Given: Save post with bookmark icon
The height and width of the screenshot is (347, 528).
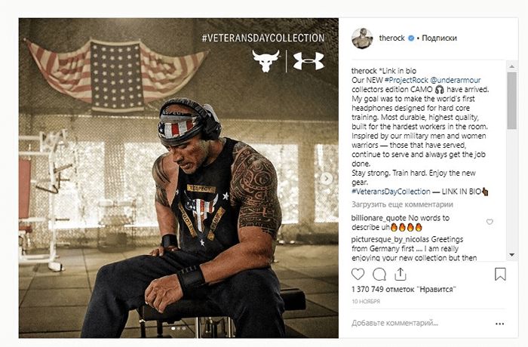Looking at the screenshot, I should click(x=499, y=275).
